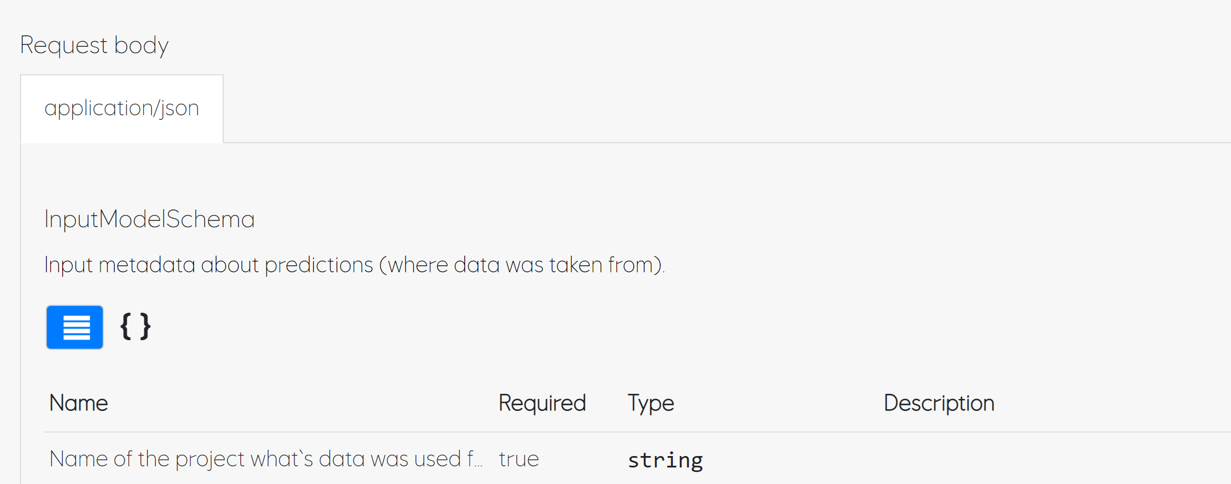Toggle the Required column for the first property
This screenshot has height=484, width=1231.
tap(518, 458)
